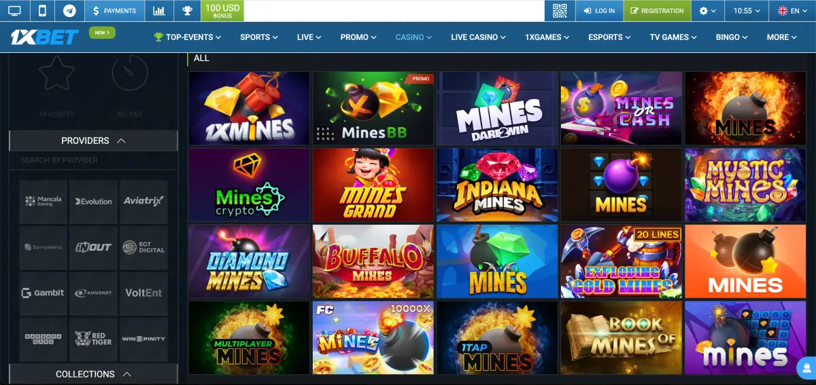
Task: Select the Red Tiger provider
Action: 93,339
